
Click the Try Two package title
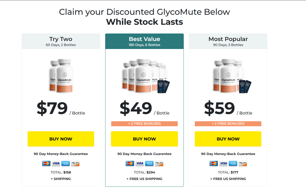click(x=61, y=39)
